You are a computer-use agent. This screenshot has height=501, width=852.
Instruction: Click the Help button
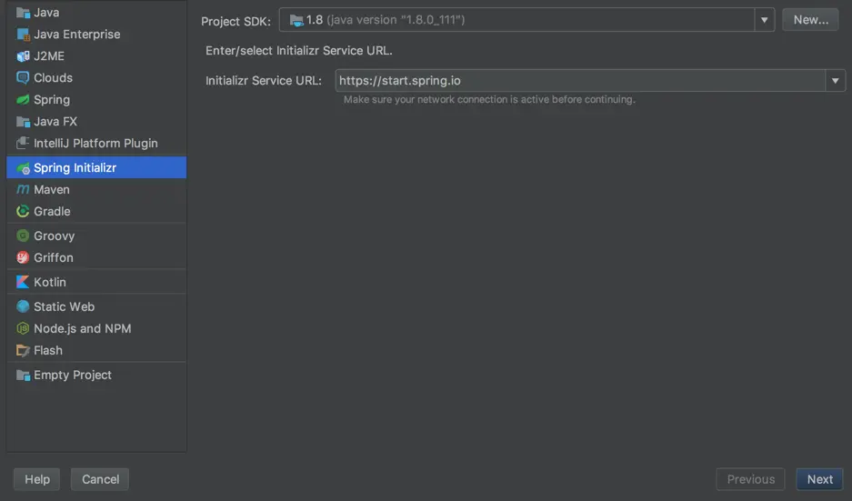37,479
